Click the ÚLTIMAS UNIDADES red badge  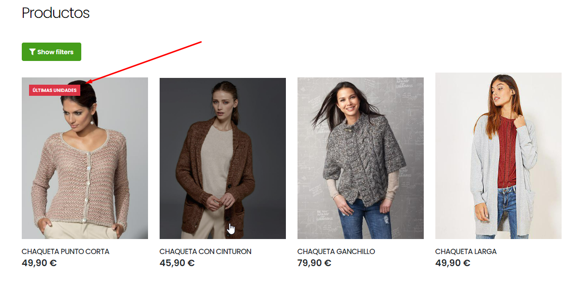pos(55,90)
